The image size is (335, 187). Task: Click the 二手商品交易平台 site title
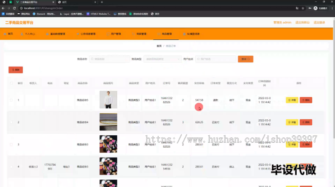click(19, 23)
